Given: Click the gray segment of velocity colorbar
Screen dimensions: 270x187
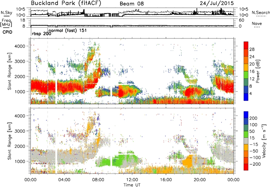Looking at the screenshot, I should tap(246, 141).
